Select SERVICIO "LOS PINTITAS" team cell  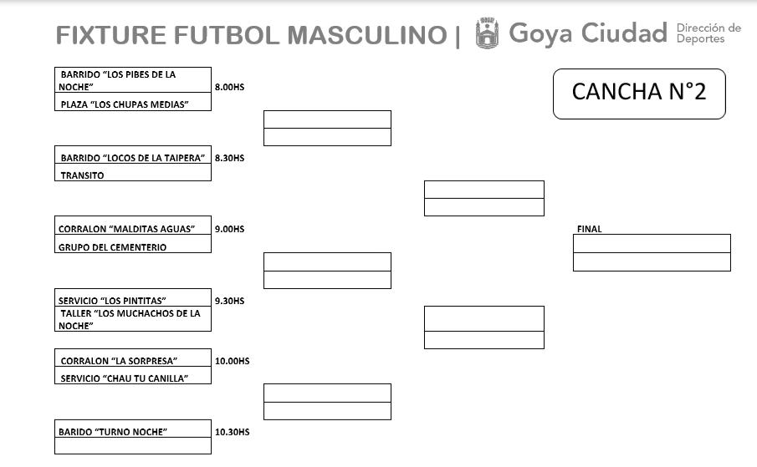tap(133, 297)
